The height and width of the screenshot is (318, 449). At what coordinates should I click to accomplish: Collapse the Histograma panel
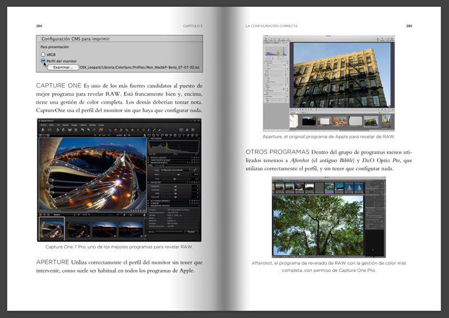(148, 139)
